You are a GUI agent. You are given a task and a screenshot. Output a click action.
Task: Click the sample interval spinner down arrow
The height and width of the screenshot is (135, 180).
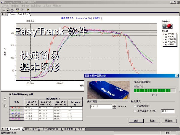114,107
